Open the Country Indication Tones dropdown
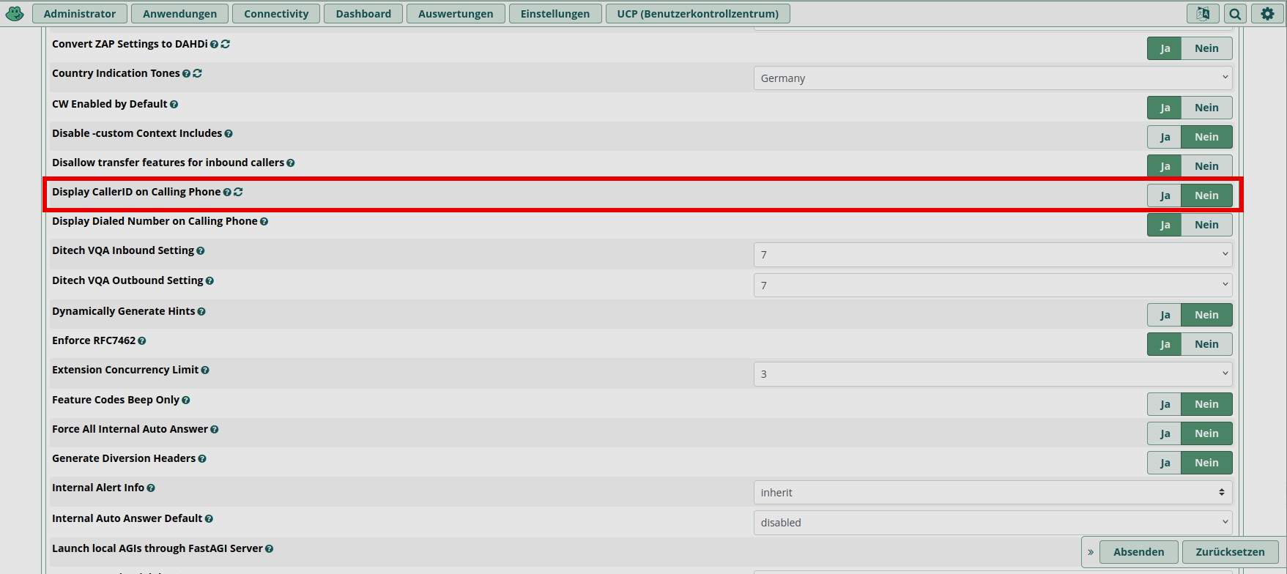Screen dimensions: 1287x574 (x=993, y=78)
